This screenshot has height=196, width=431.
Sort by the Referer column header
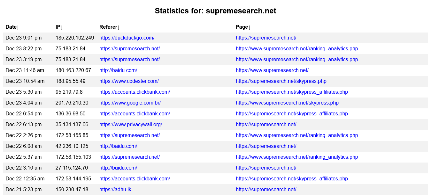click(x=110, y=27)
